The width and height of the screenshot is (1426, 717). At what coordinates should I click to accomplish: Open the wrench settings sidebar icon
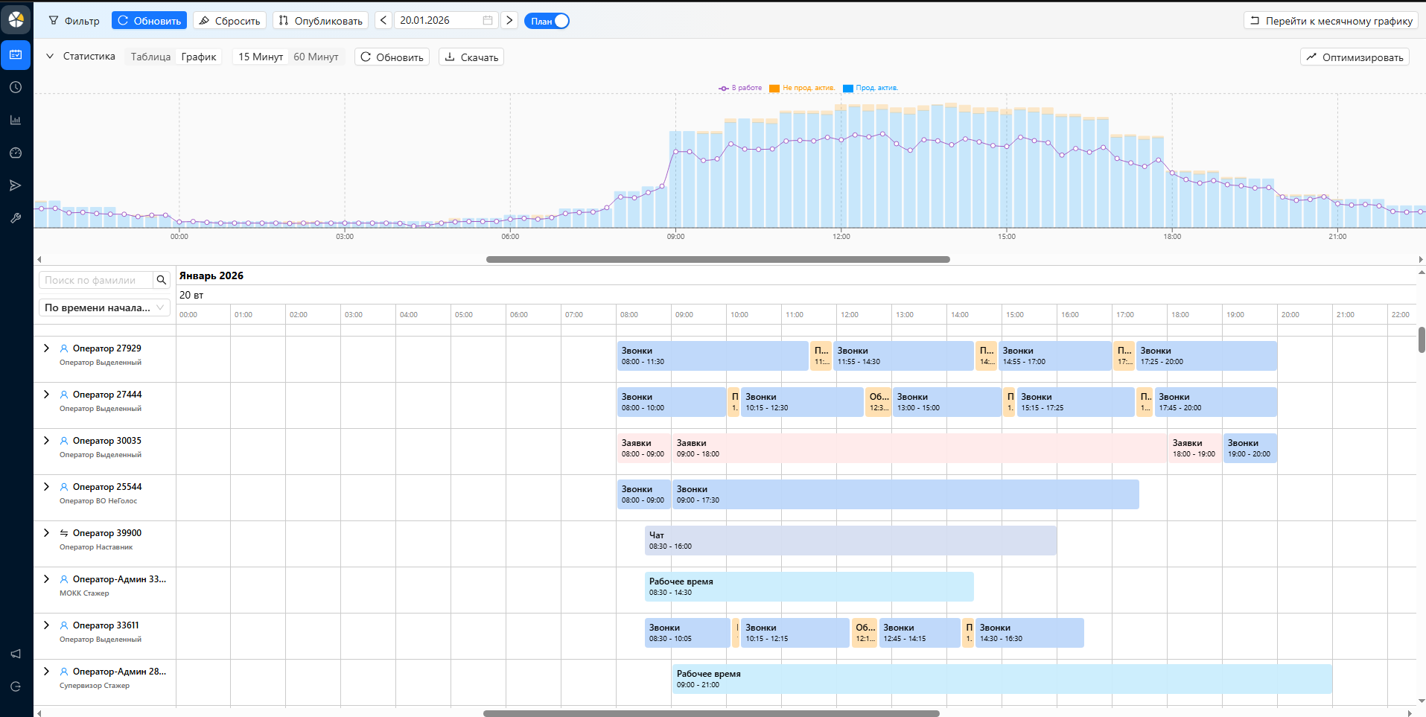pos(16,219)
